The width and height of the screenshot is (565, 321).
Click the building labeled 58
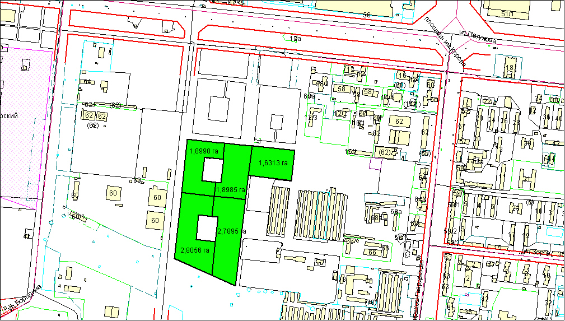tap(341, 89)
